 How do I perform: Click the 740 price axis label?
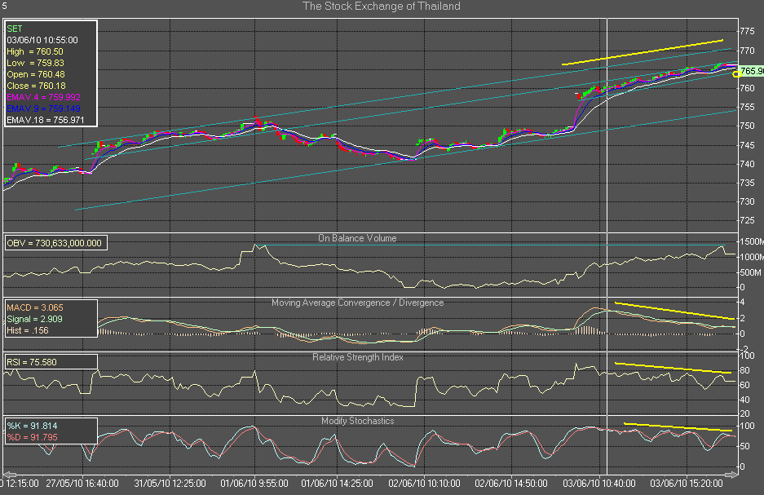click(x=747, y=164)
